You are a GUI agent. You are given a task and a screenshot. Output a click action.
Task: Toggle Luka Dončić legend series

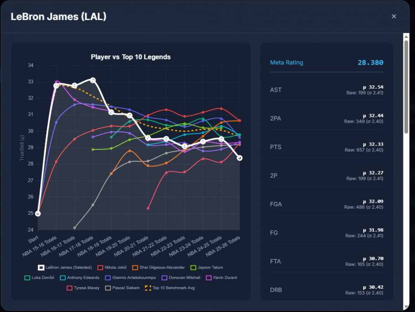click(39, 278)
